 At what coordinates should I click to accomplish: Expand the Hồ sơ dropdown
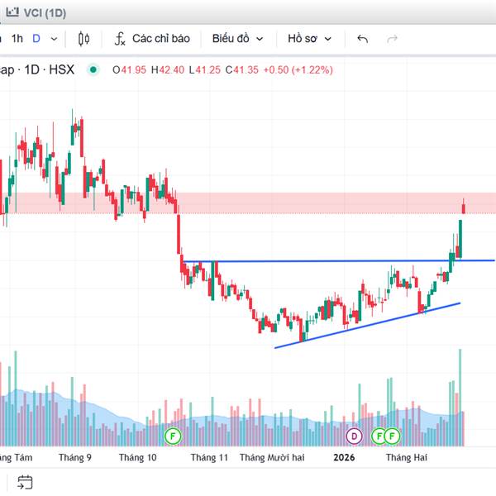[x=309, y=39]
